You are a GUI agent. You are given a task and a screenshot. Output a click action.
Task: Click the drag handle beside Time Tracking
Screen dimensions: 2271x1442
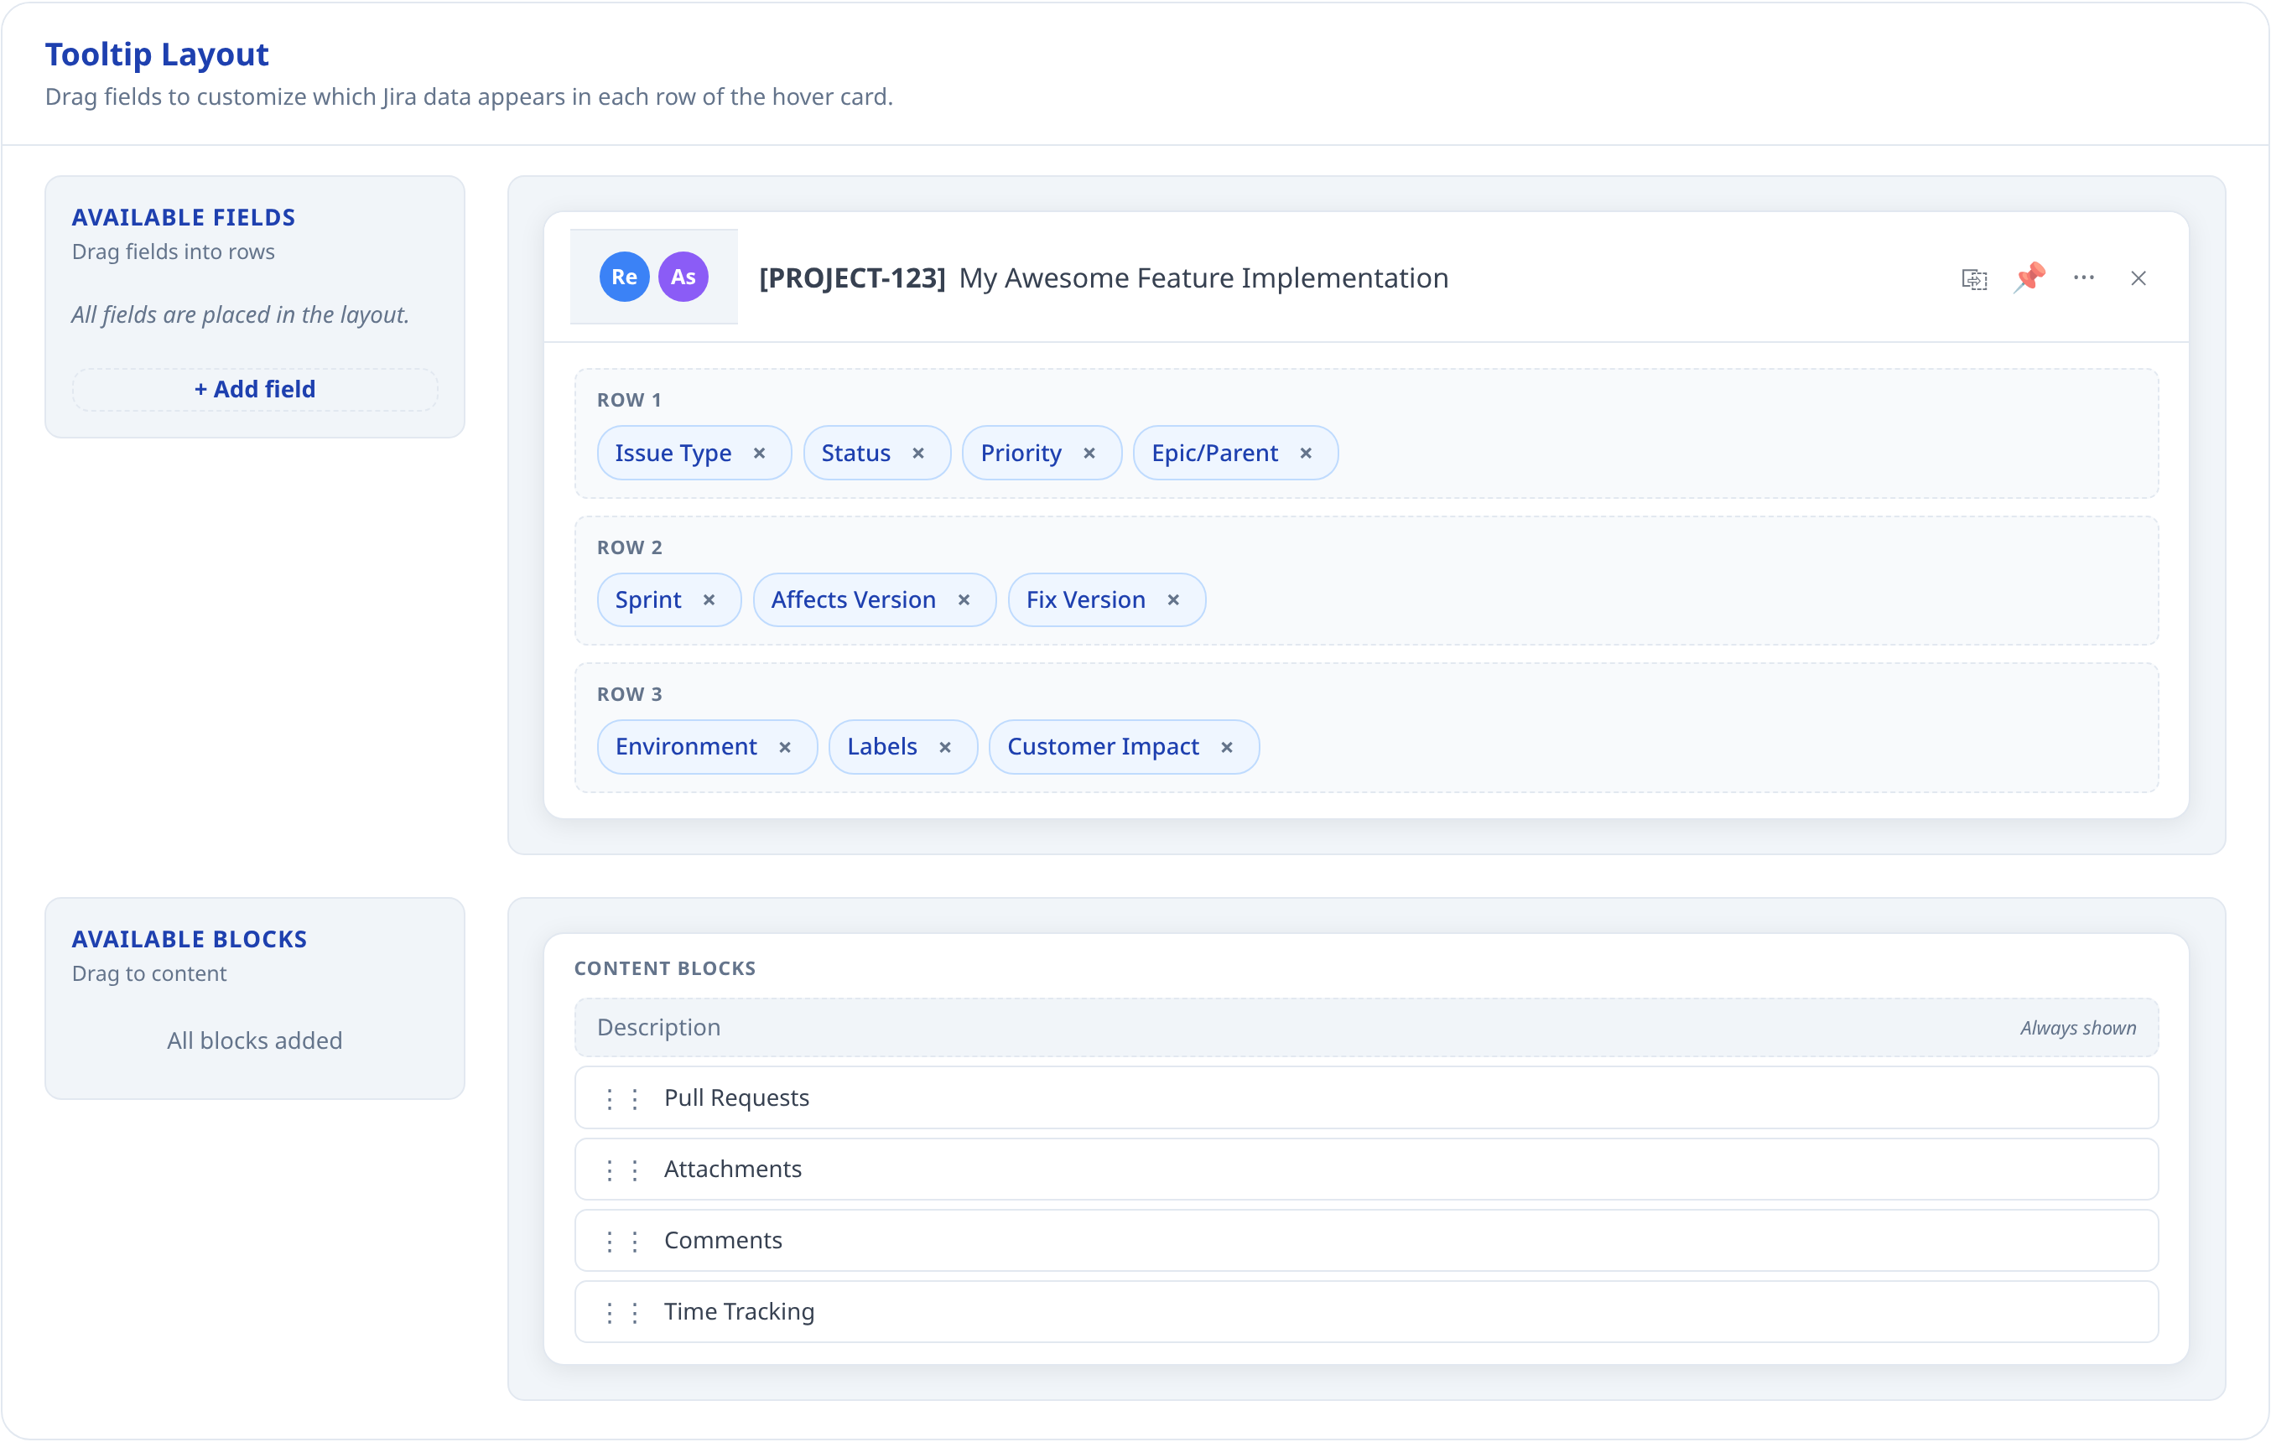tap(621, 1311)
